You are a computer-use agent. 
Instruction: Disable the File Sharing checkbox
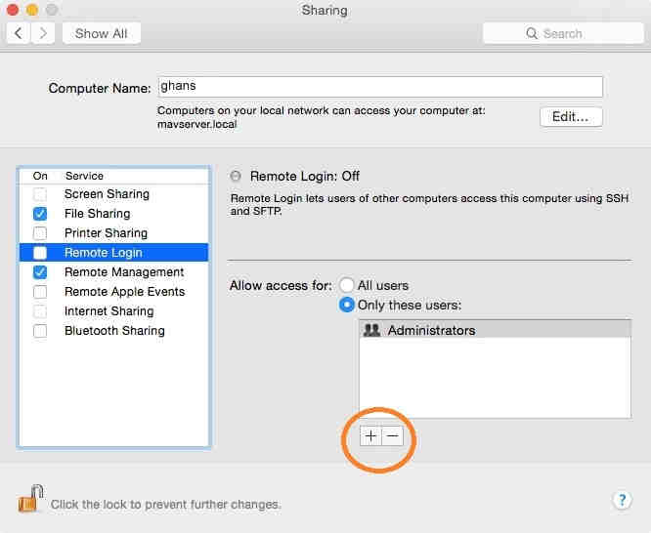tap(40, 214)
